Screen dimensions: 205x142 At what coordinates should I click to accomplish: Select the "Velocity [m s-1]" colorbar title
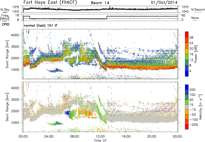coord(200,107)
